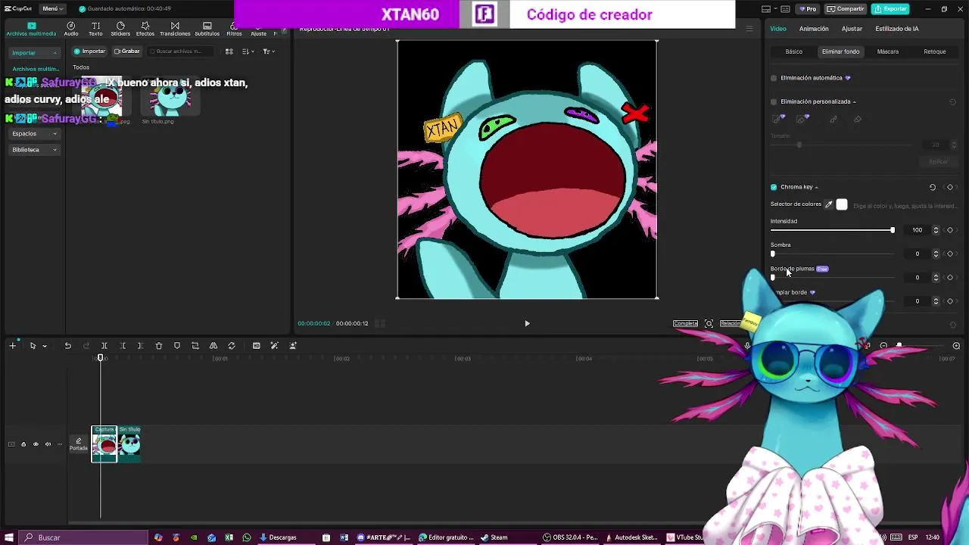Open the media filter dropdown
969x545 pixels.
(269, 51)
